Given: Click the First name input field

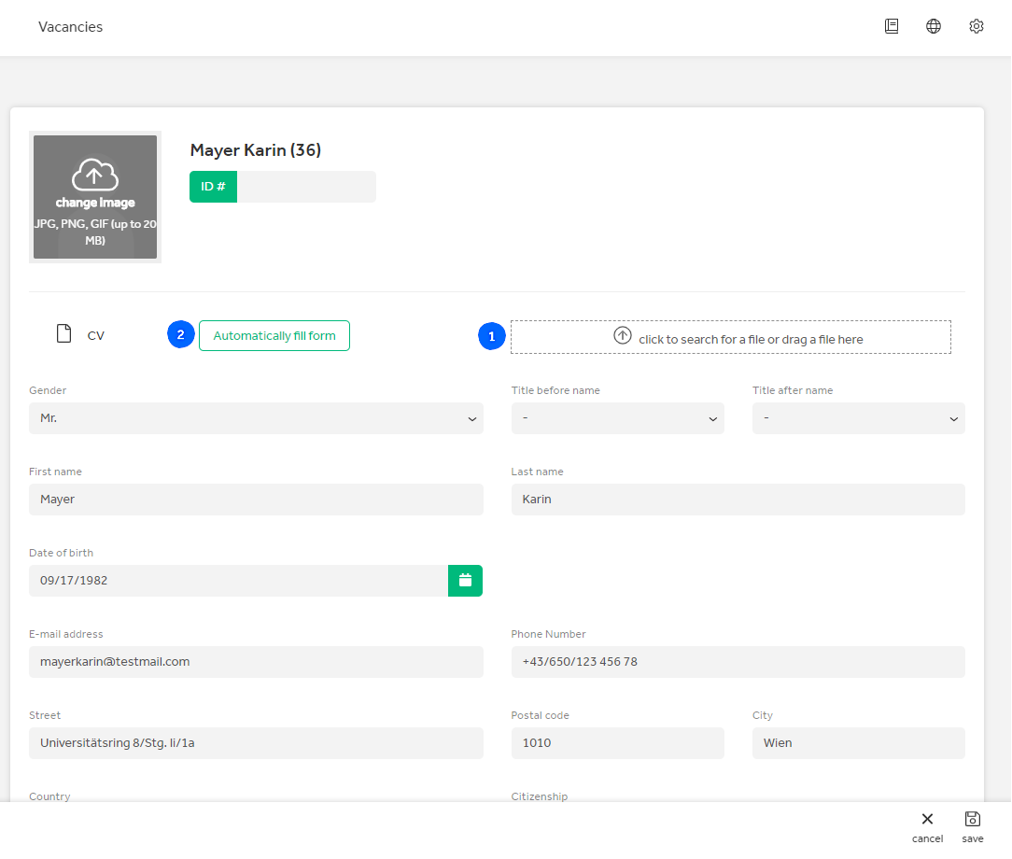Looking at the screenshot, I should point(256,500).
